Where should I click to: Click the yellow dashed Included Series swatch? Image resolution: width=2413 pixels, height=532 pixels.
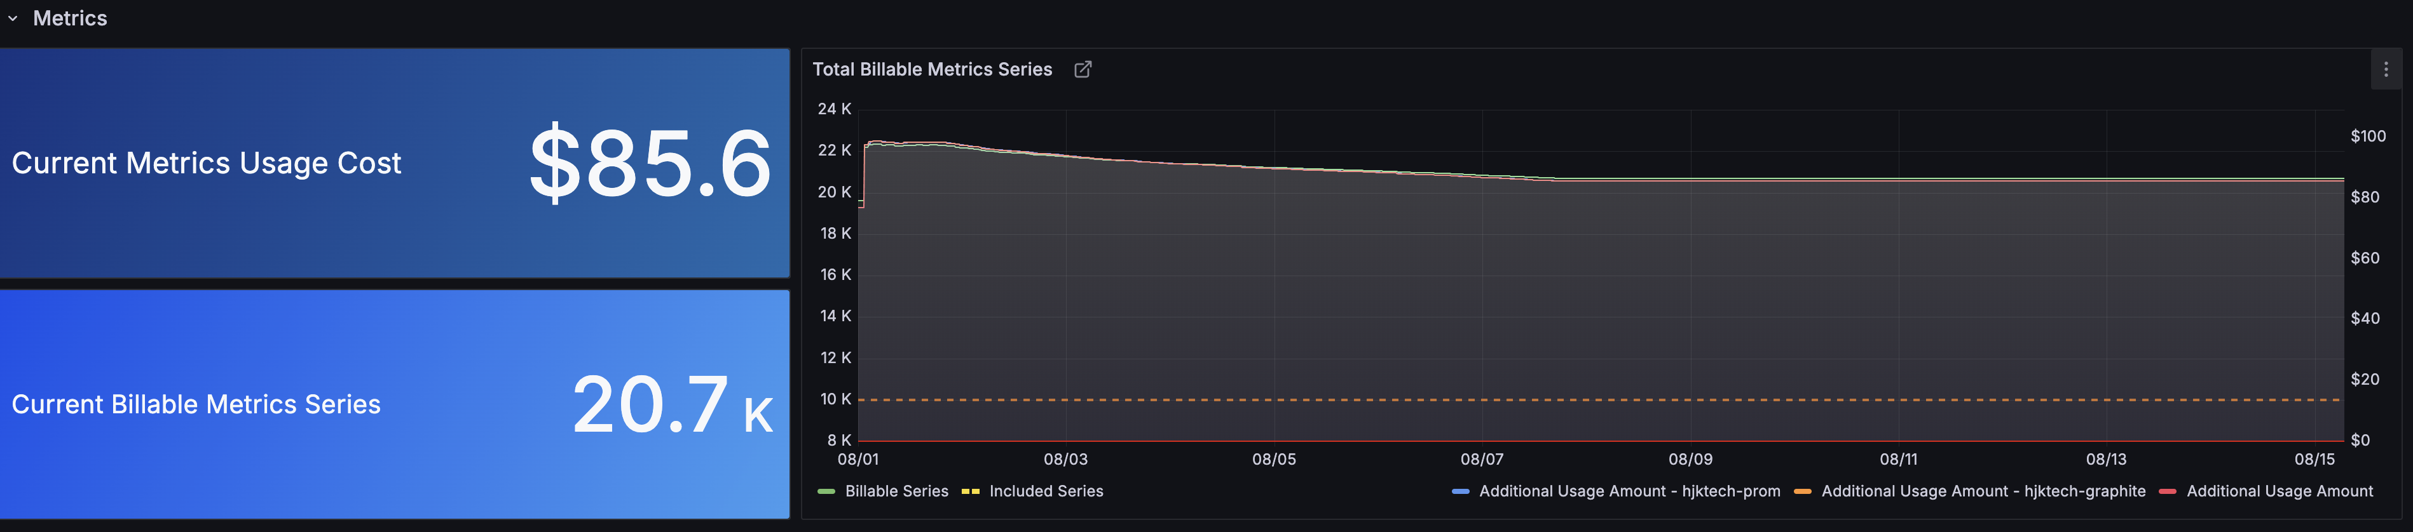point(971,491)
